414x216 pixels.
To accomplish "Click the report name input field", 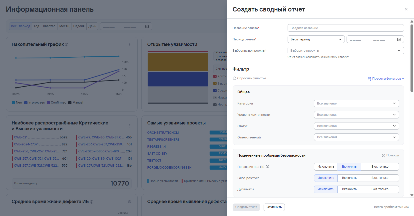I will (345, 28).
